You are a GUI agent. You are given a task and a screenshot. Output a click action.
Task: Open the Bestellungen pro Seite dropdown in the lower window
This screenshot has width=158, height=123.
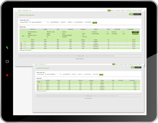pyautogui.click(x=45, y=91)
